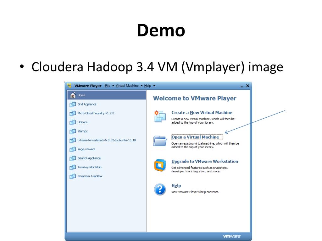The height and width of the screenshot is (241, 322).
Task: Click the Open a Virtual Machine link
Action: 195,137
